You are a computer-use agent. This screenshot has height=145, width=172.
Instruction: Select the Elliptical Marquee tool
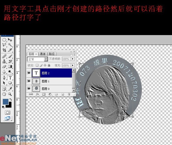(x=4, y=40)
